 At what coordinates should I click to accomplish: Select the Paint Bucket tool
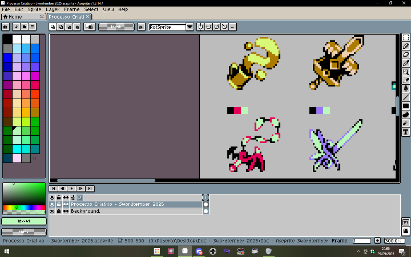[x=406, y=89]
